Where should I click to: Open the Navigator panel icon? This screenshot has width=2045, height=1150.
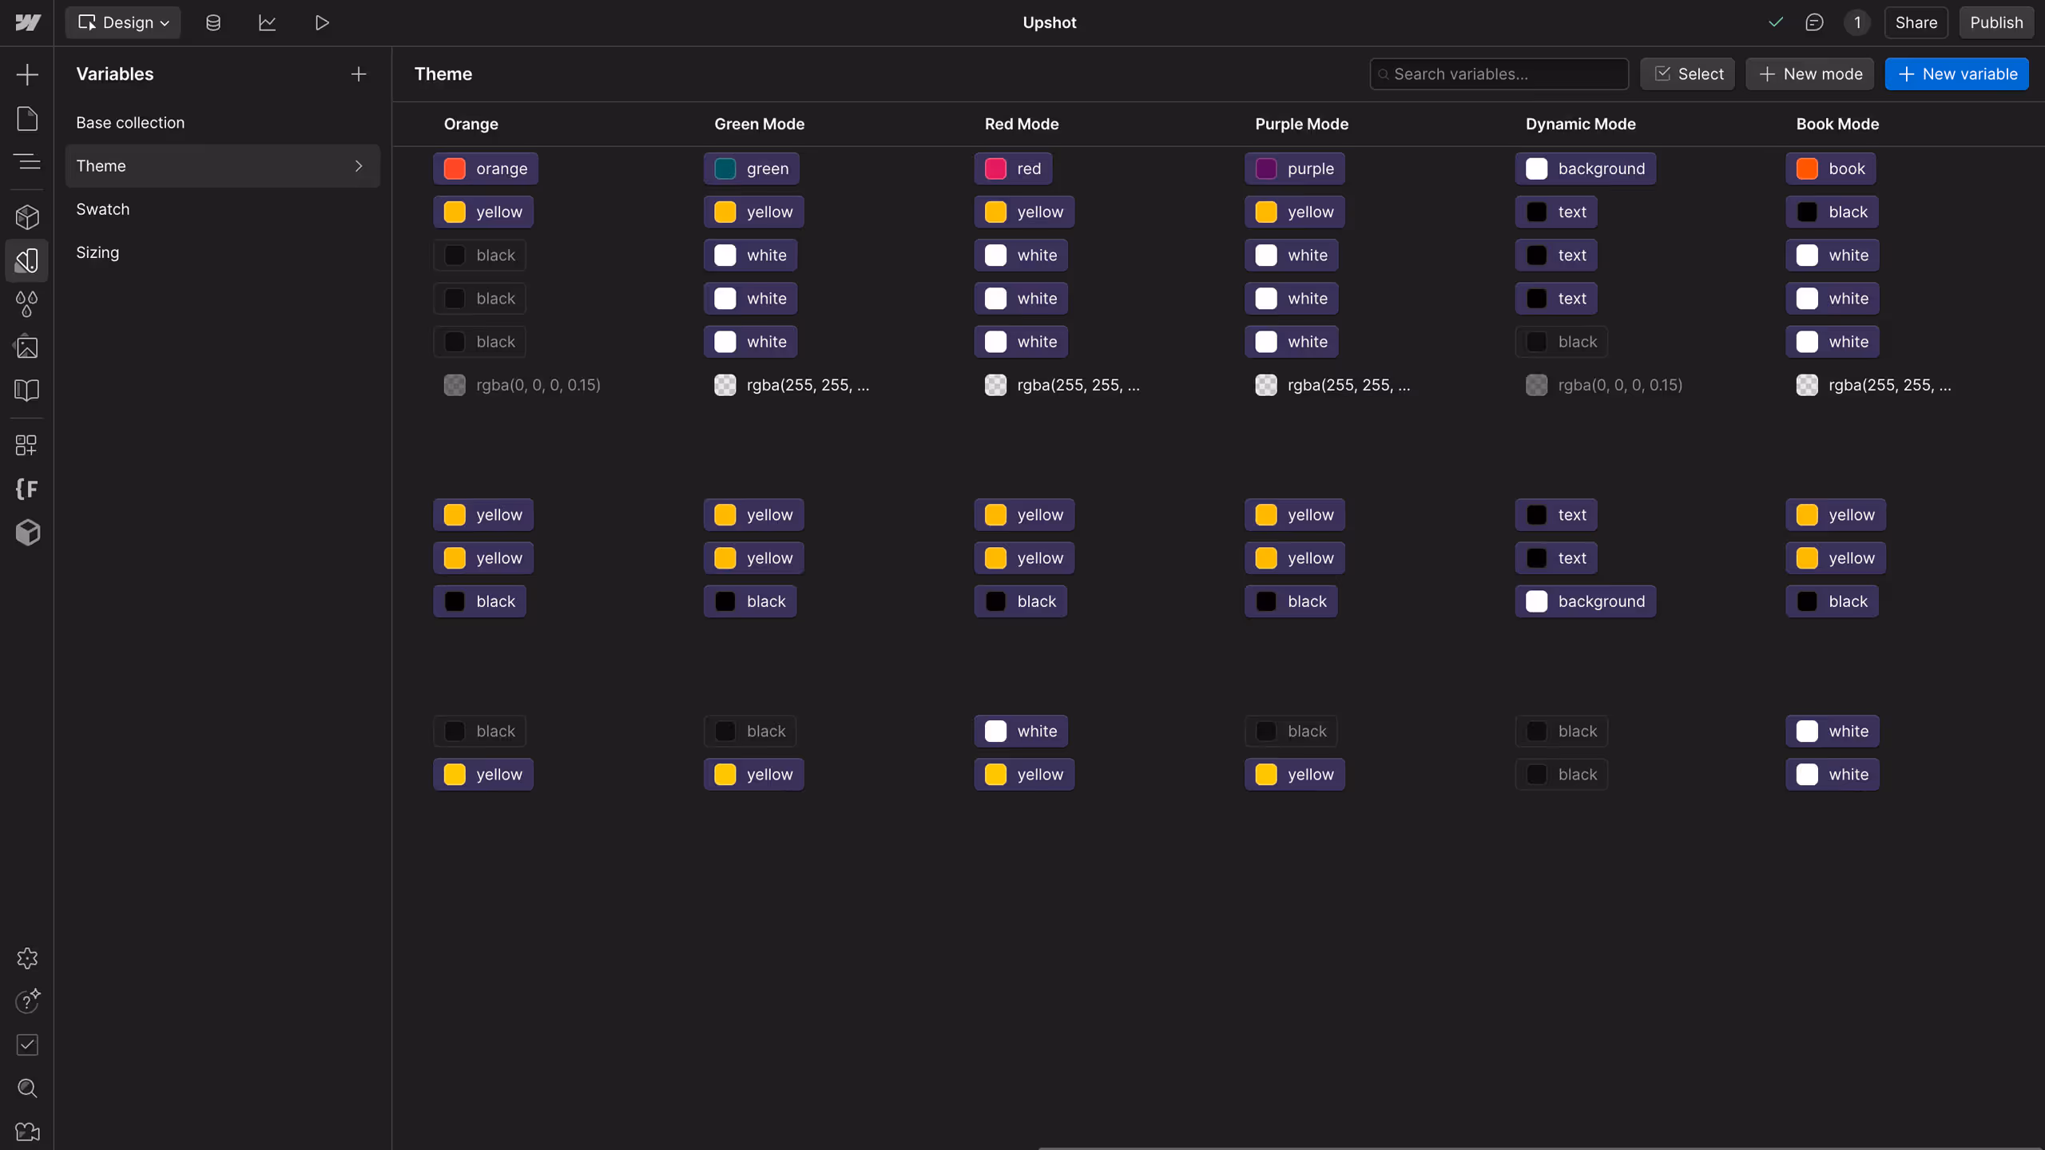pos(27,162)
